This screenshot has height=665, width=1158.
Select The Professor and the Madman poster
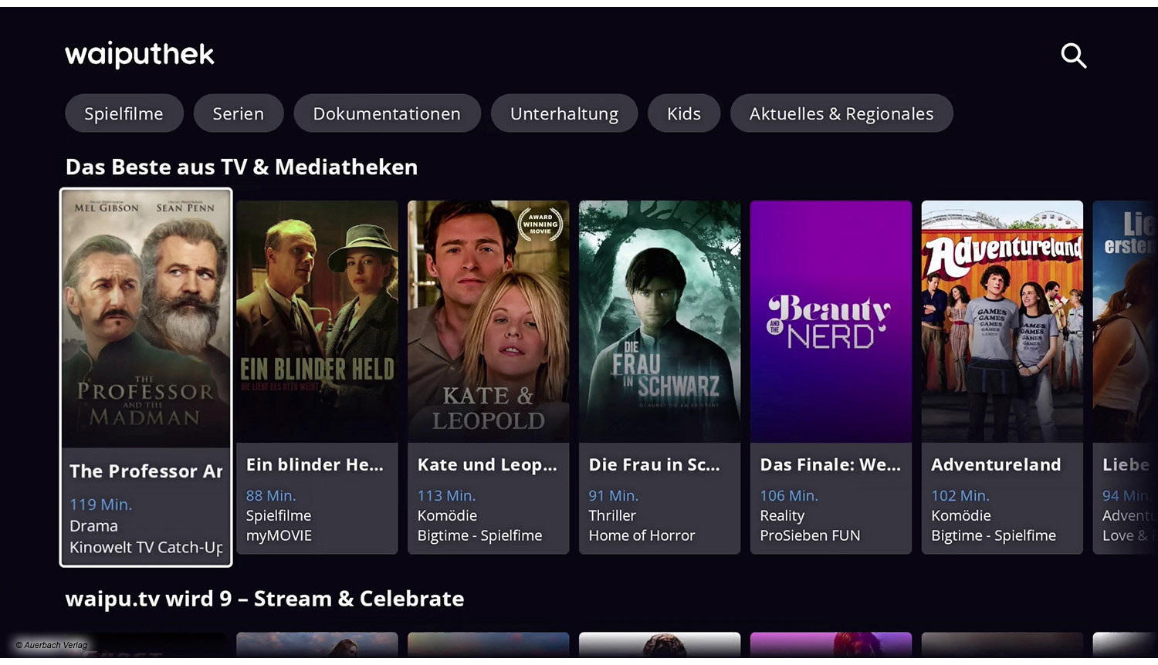pos(146,320)
